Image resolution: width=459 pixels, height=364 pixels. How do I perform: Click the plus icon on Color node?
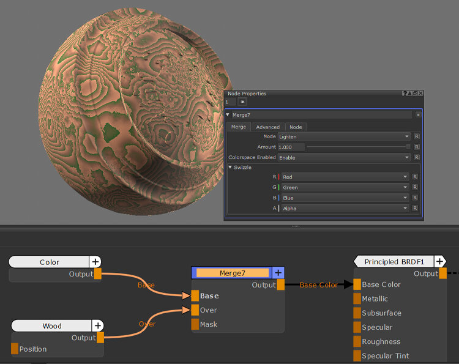click(95, 262)
